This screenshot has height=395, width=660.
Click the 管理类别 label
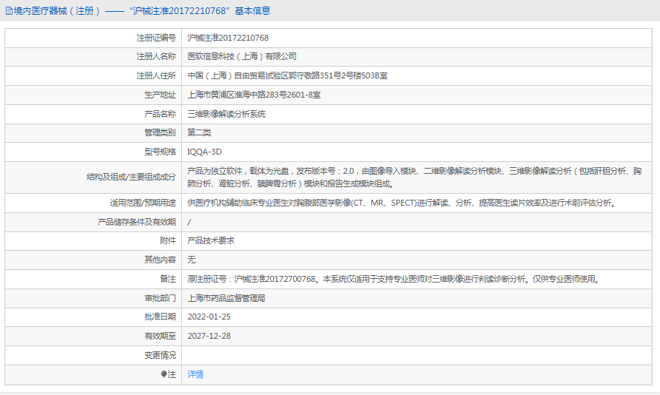[x=160, y=132]
